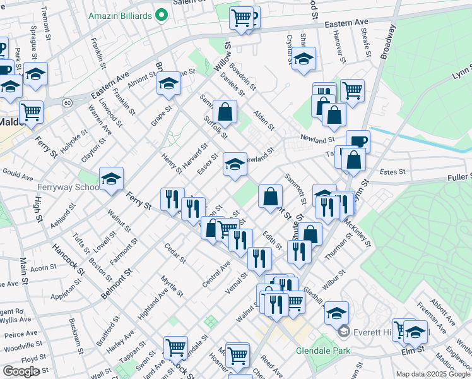The height and width of the screenshot is (379, 472).
Task: Open the restaurant marker near Vernal St
Action: click(259, 258)
